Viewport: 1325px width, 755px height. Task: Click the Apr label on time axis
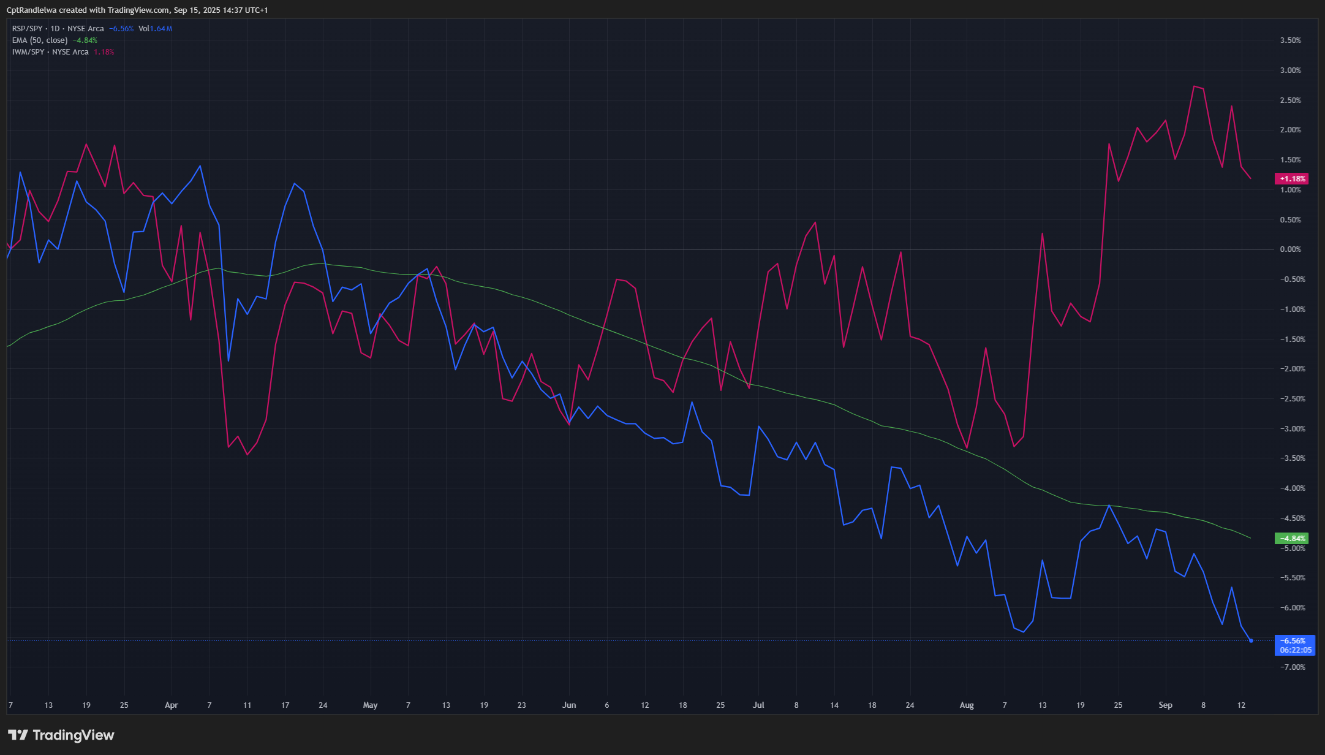click(172, 705)
